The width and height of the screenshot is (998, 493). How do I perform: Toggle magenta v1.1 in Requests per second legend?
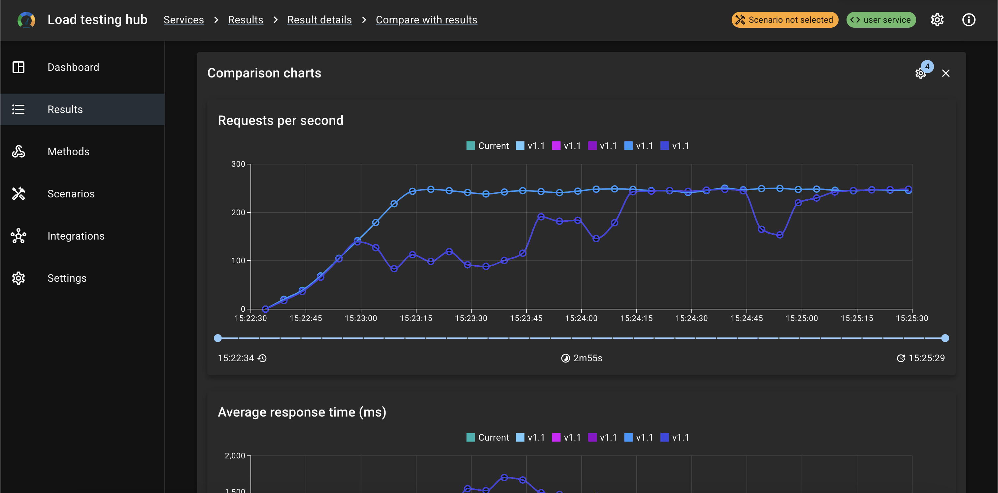(x=566, y=146)
